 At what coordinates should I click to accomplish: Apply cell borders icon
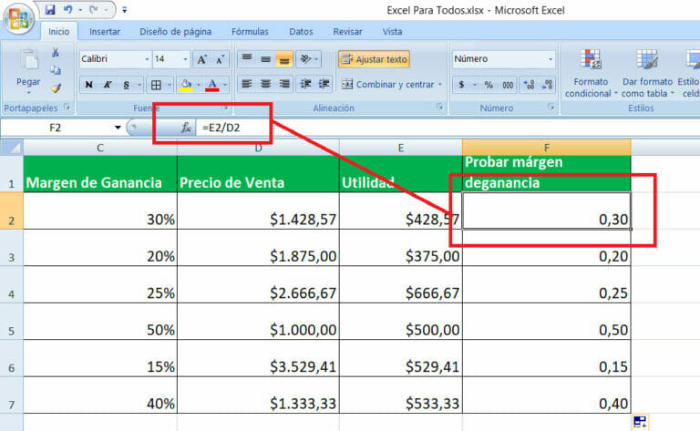point(156,85)
